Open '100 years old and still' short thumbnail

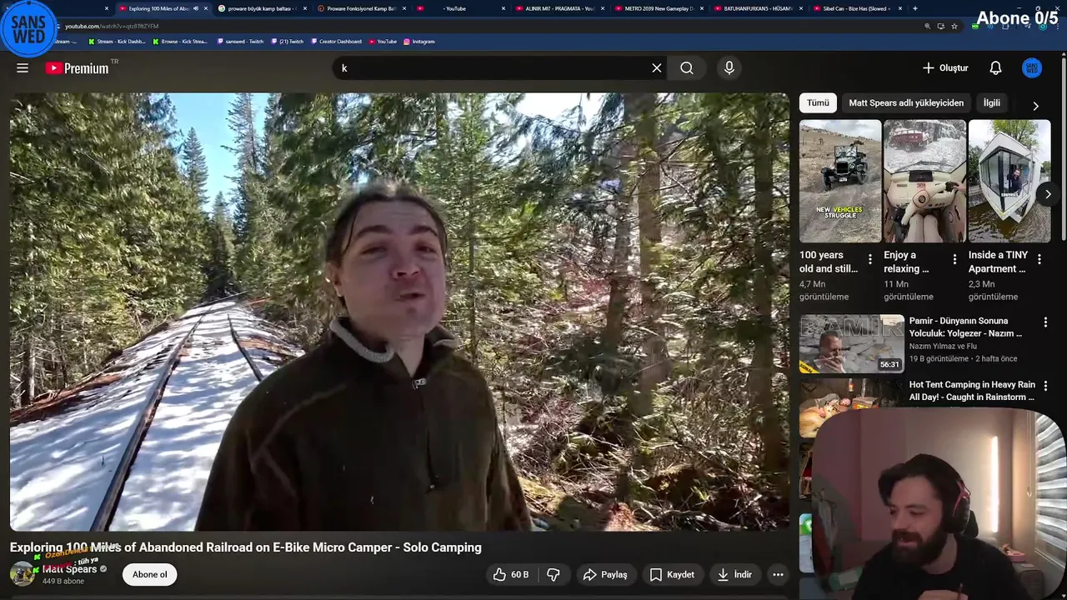click(840, 181)
